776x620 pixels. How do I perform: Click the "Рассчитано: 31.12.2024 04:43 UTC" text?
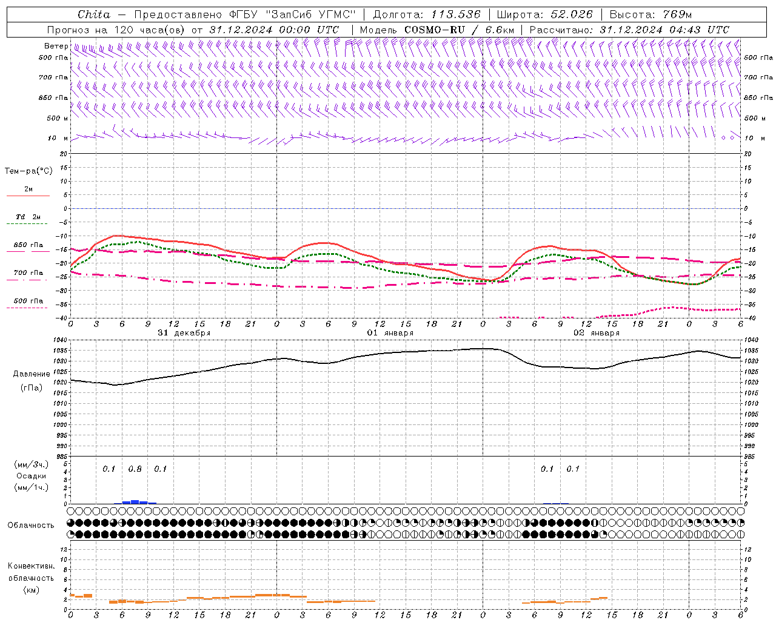[x=629, y=30]
